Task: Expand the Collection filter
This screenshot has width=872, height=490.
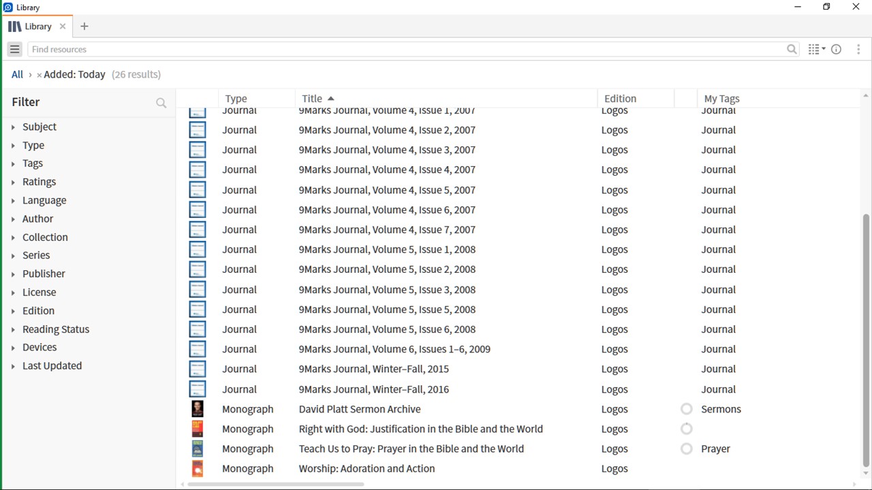Action: pyautogui.click(x=13, y=238)
